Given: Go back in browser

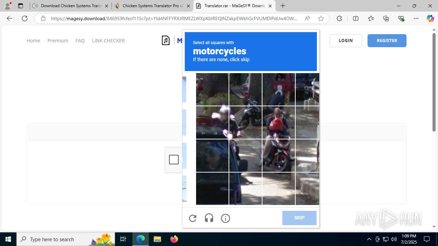Looking at the screenshot, I should coord(10,18).
